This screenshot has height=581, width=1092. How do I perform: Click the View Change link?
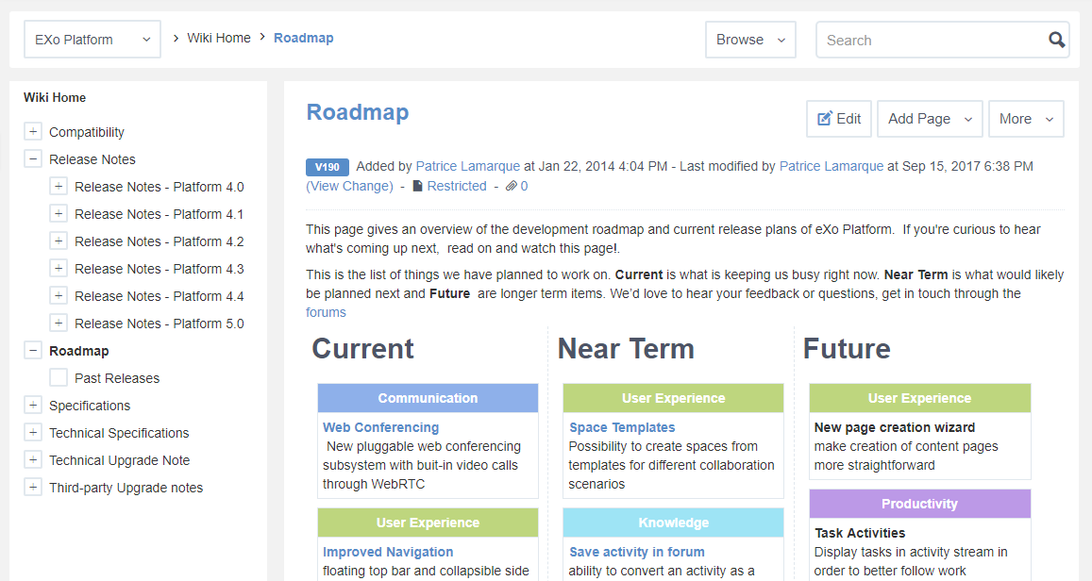(349, 186)
